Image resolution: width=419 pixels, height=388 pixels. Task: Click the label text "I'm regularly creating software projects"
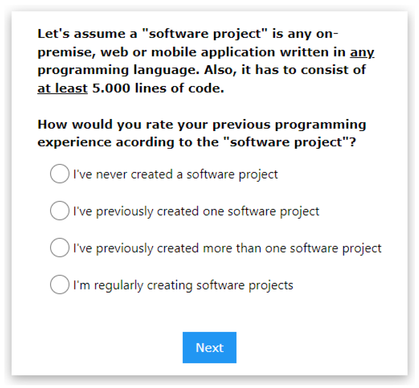tap(183, 285)
